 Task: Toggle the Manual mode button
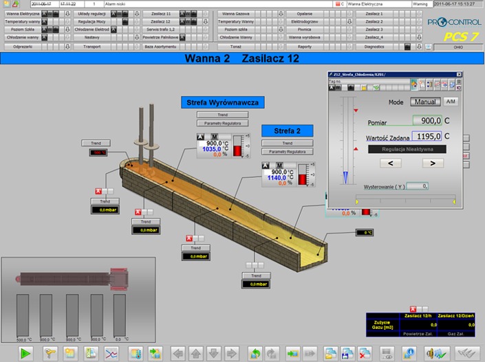tap(425, 101)
